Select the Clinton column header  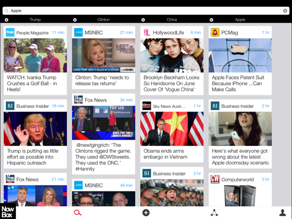click(x=104, y=20)
